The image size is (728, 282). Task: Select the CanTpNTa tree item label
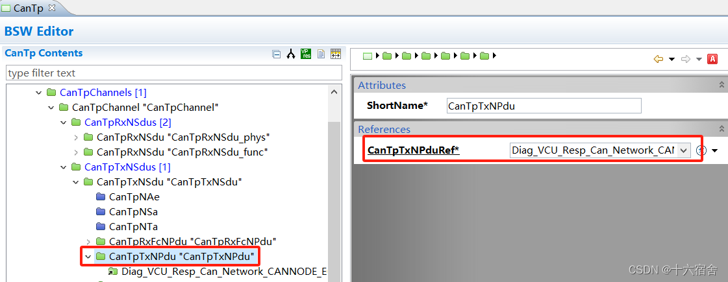[x=133, y=226]
